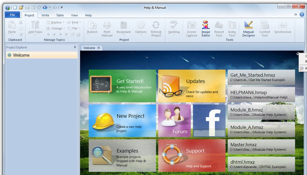Image resolution: width=307 pixels, height=175 pixels.
Task: Open recent file Get_Me_Started.hmxz
Action: click(x=261, y=77)
